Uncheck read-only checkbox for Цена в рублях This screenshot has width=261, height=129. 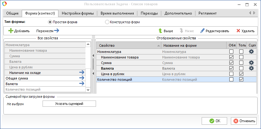(241, 74)
